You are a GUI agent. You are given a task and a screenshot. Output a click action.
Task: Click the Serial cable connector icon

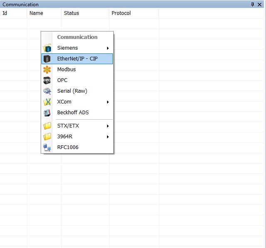point(47,91)
